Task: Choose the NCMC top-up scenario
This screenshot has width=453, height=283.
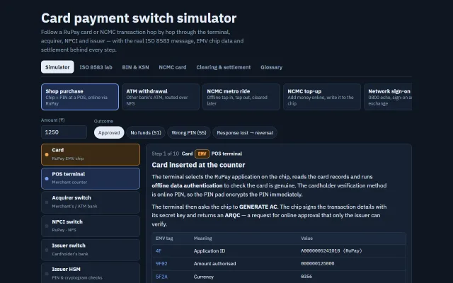Action: [x=322, y=97]
